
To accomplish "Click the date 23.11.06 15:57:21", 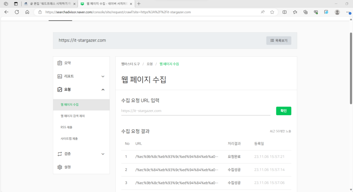I will (x=269, y=156).
